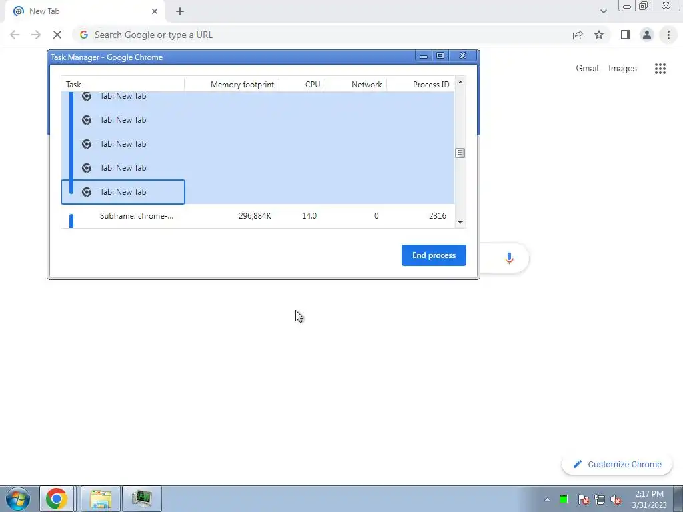Screen dimensions: 683x512
Task: Click the green tray indicator icon
Action: [564, 499]
